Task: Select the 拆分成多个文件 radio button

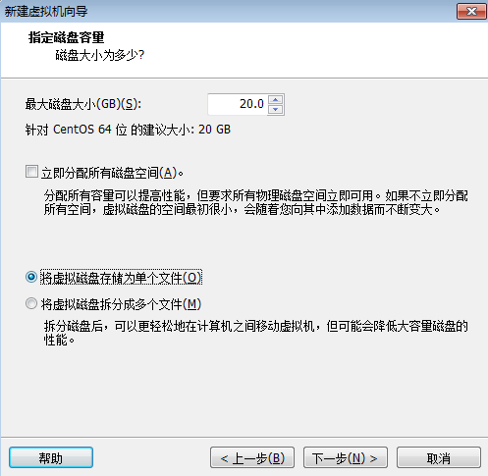Action: pyautogui.click(x=31, y=304)
